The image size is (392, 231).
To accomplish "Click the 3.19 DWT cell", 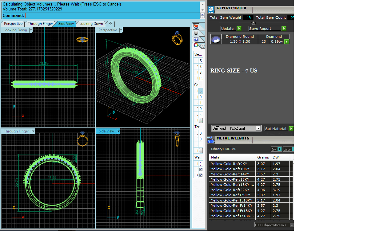I will coord(280,190).
